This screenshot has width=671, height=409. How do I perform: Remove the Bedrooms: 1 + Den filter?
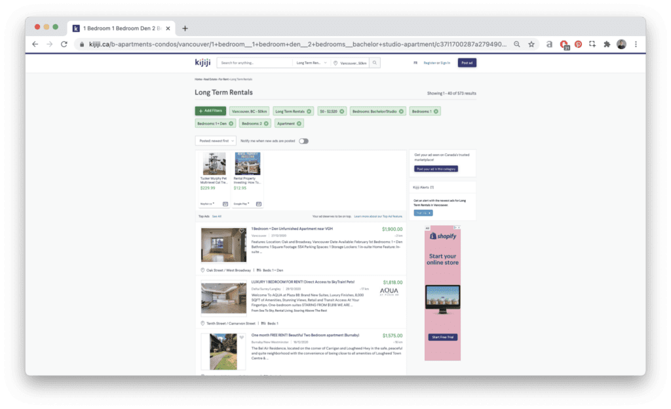click(231, 123)
